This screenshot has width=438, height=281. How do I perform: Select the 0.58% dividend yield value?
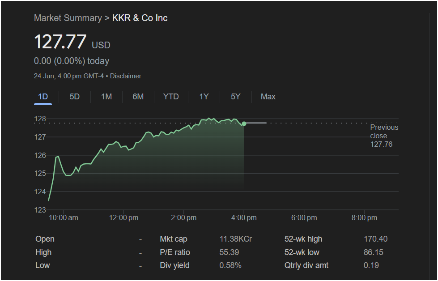click(230, 265)
